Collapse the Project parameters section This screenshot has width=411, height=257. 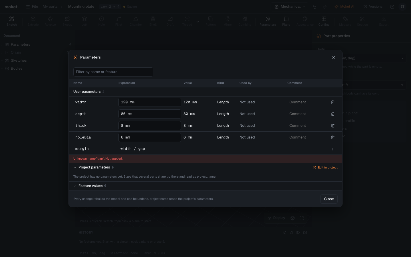pos(75,167)
